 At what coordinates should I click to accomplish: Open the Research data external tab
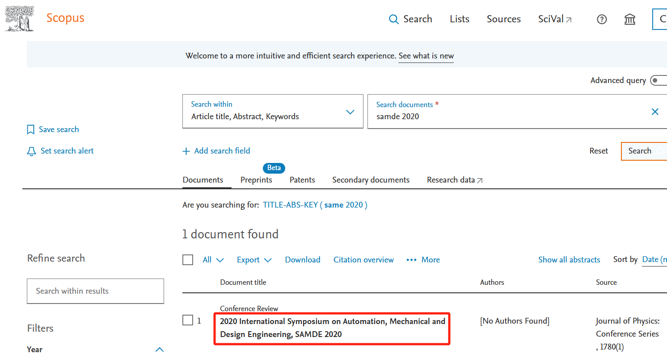coord(455,180)
